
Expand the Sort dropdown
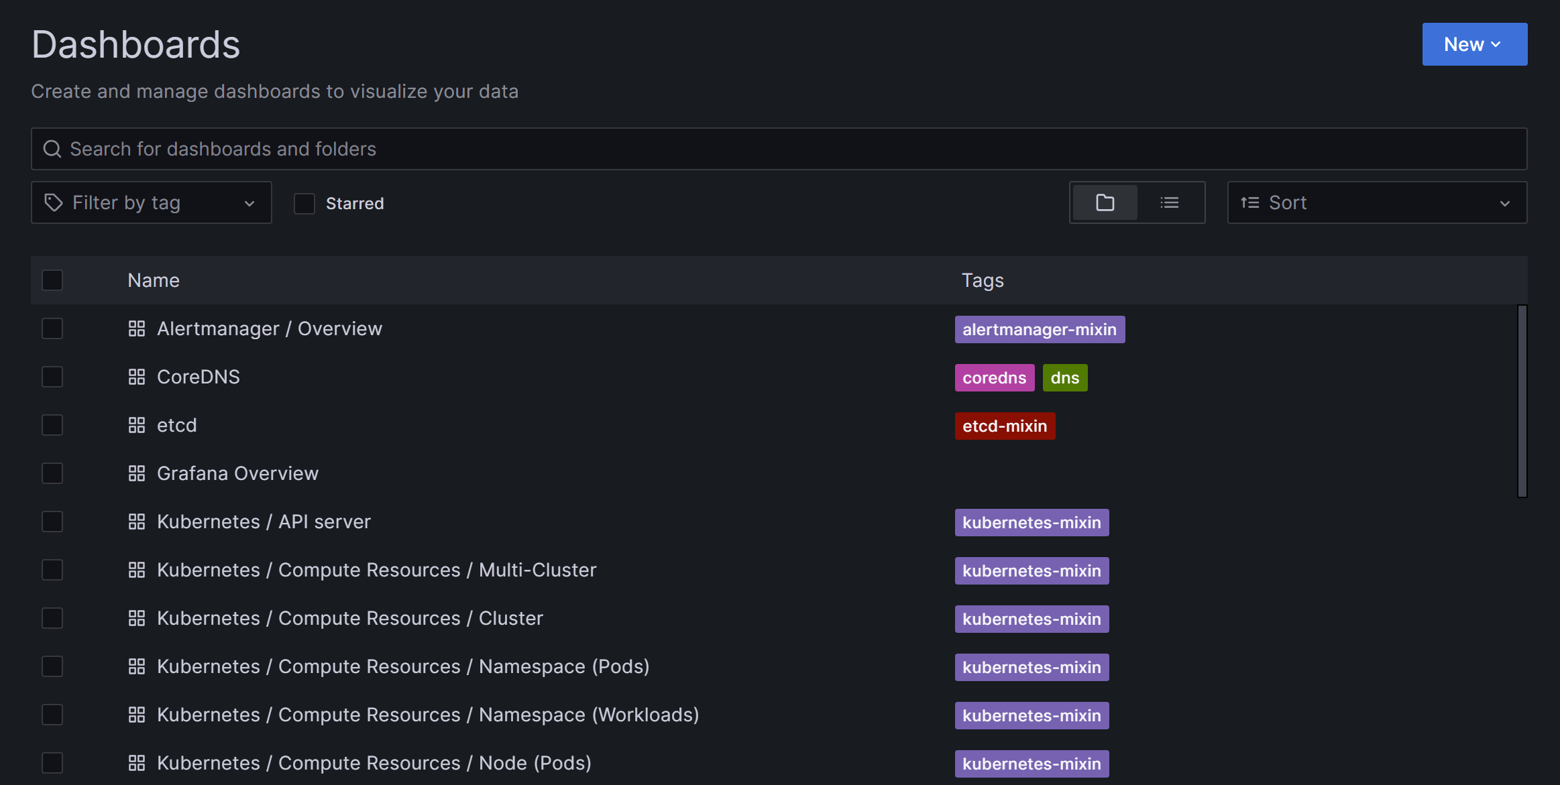point(1376,202)
